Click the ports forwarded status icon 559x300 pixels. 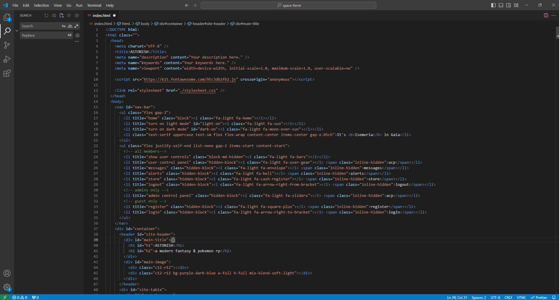[x=35, y=297]
